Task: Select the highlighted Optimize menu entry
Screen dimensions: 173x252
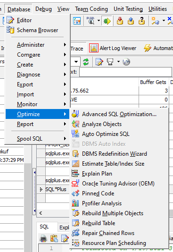Action: 37,114
